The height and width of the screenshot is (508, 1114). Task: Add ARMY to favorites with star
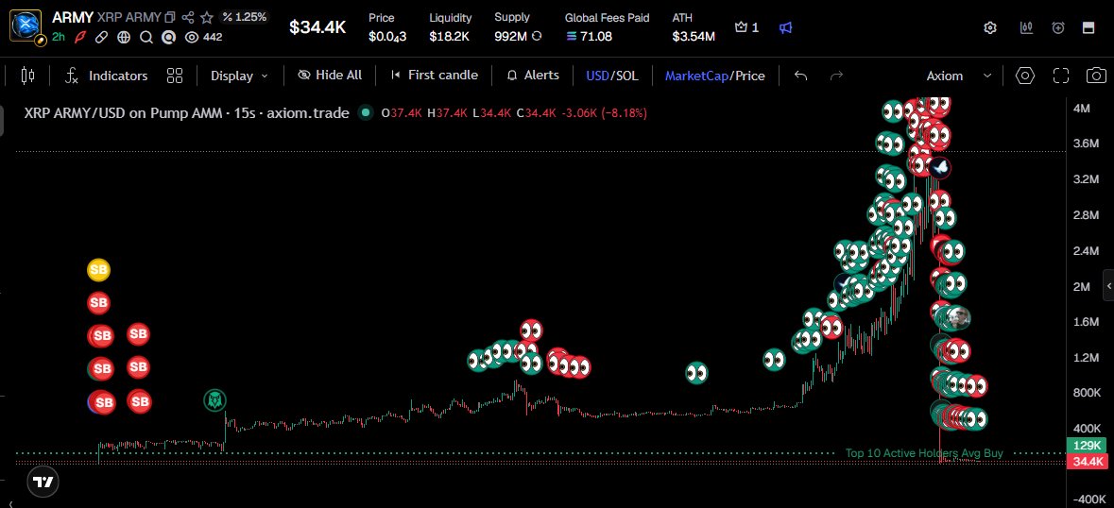pyautogui.click(x=206, y=17)
